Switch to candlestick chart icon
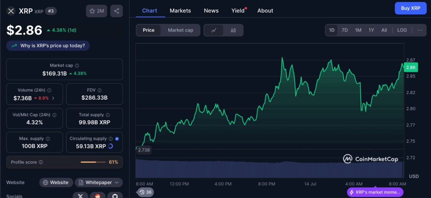The height and width of the screenshot is (198, 431). click(233, 30)
